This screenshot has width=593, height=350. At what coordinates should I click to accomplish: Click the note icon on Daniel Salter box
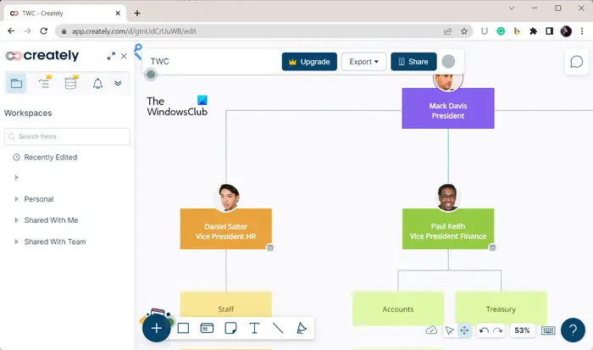coord(270,247)
